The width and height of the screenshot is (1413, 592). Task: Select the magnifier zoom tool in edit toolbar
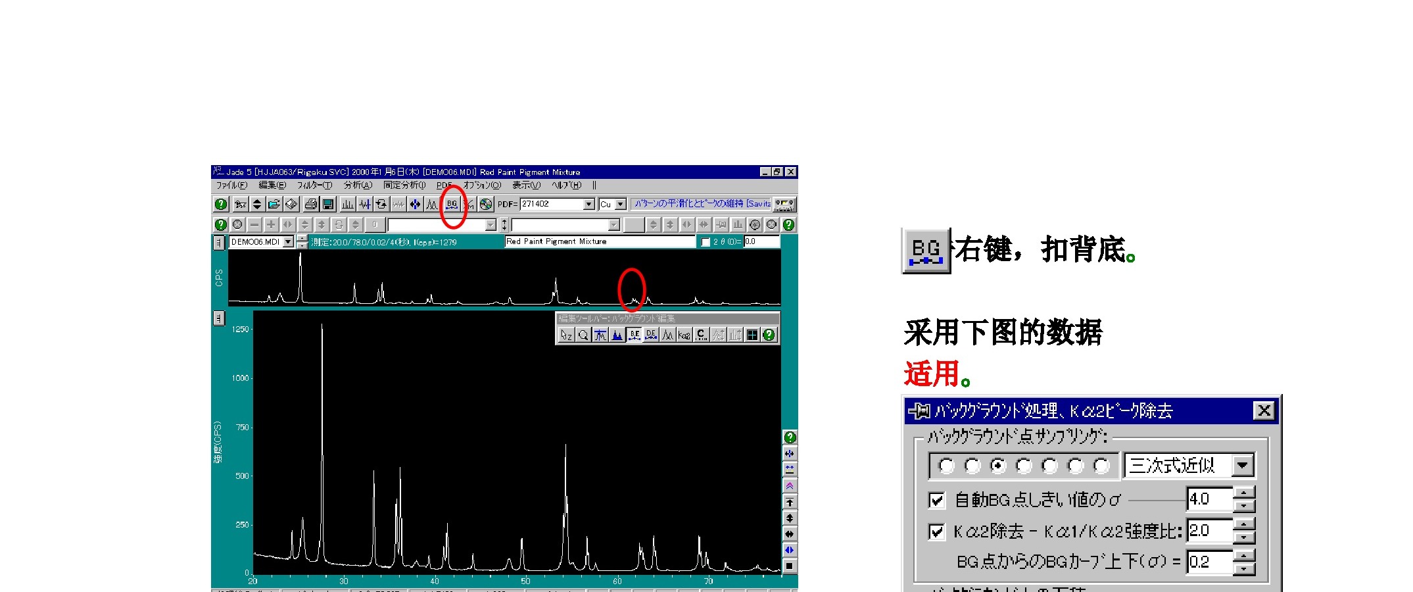click(x=583, y=335)
